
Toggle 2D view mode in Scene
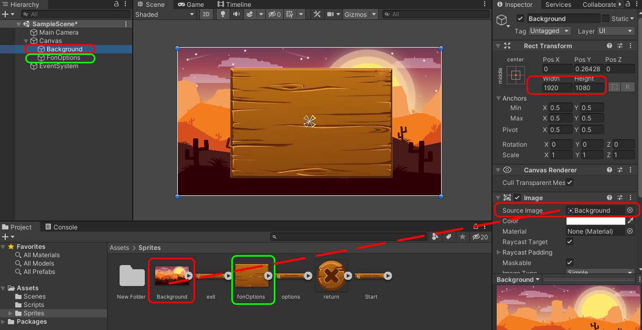tap(206, 14)
